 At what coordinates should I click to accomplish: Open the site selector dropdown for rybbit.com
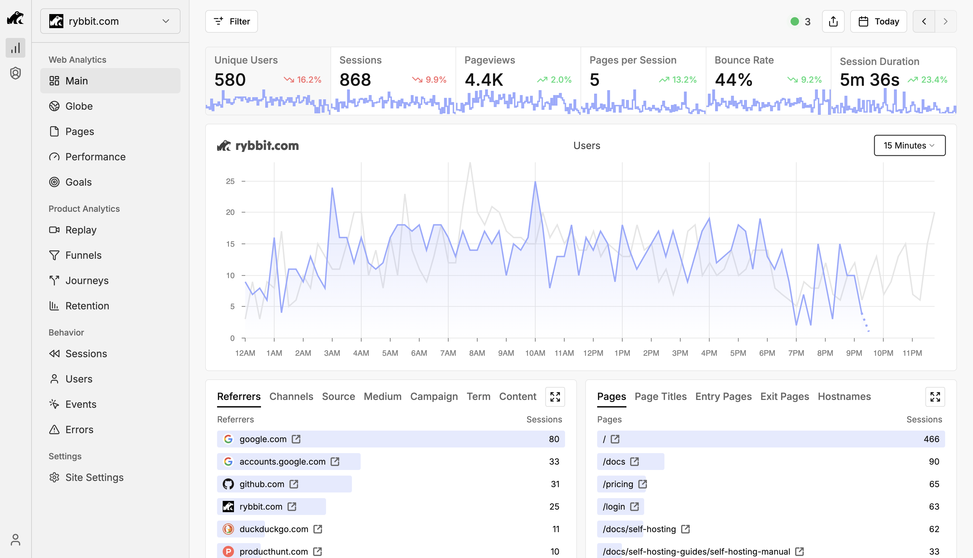[x=110, y=21]
